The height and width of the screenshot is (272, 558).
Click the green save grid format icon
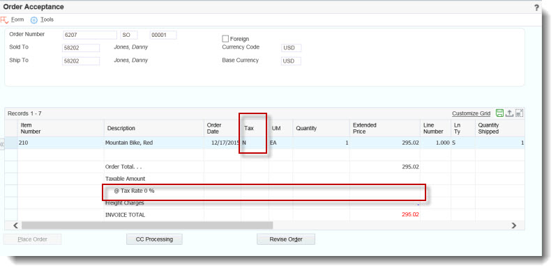pos(499,113)
